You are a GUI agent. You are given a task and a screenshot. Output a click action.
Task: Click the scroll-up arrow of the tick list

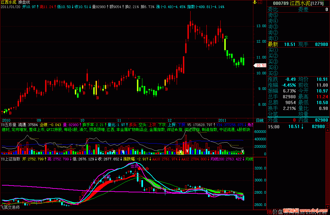click(328, 130)
